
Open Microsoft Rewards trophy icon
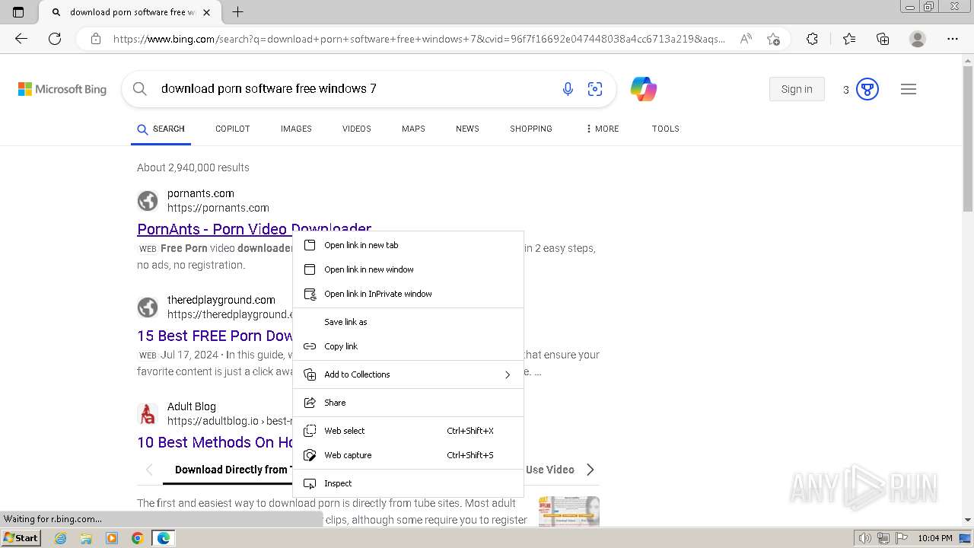(867, 89)
